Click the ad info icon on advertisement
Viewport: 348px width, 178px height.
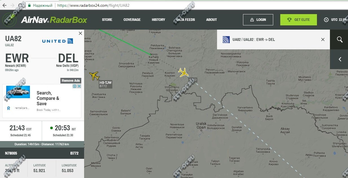(75, 86)
